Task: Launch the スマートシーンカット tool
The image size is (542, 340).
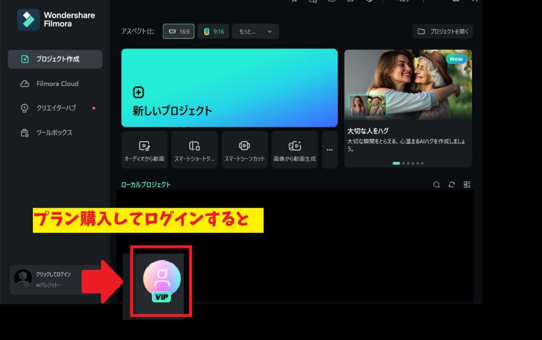Action: pos(244,150)
